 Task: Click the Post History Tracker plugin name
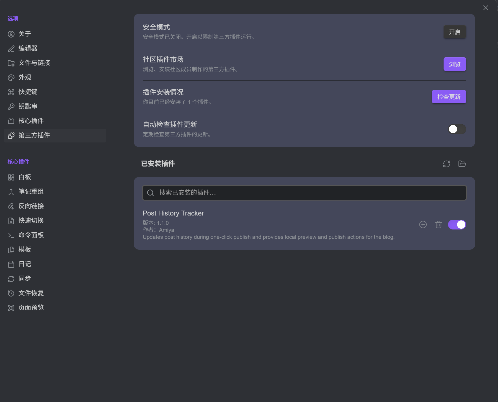tap(173, 213)
